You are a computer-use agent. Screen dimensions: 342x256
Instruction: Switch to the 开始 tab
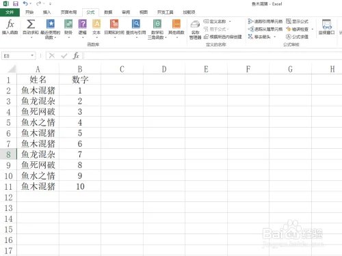click(x=29, y=12)
